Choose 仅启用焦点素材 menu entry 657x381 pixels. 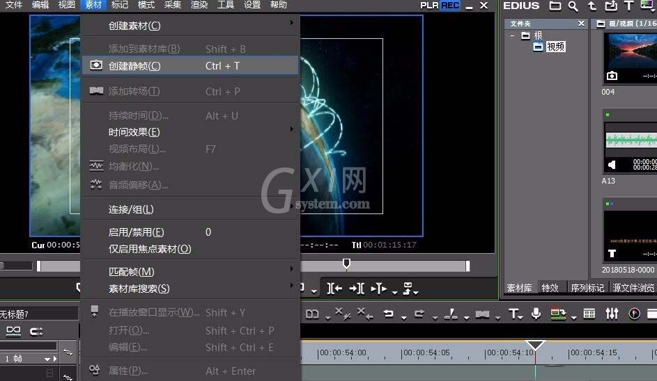(x=190, y=249)
